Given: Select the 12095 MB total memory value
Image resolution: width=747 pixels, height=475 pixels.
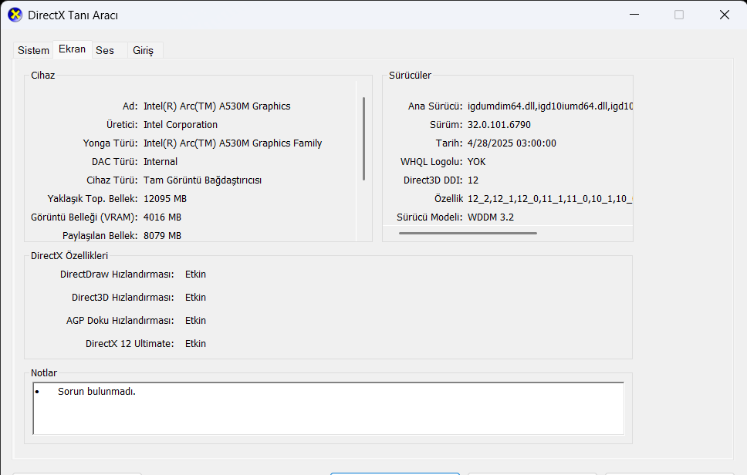Looking at the screenshot, I should [x=165, y=199].
